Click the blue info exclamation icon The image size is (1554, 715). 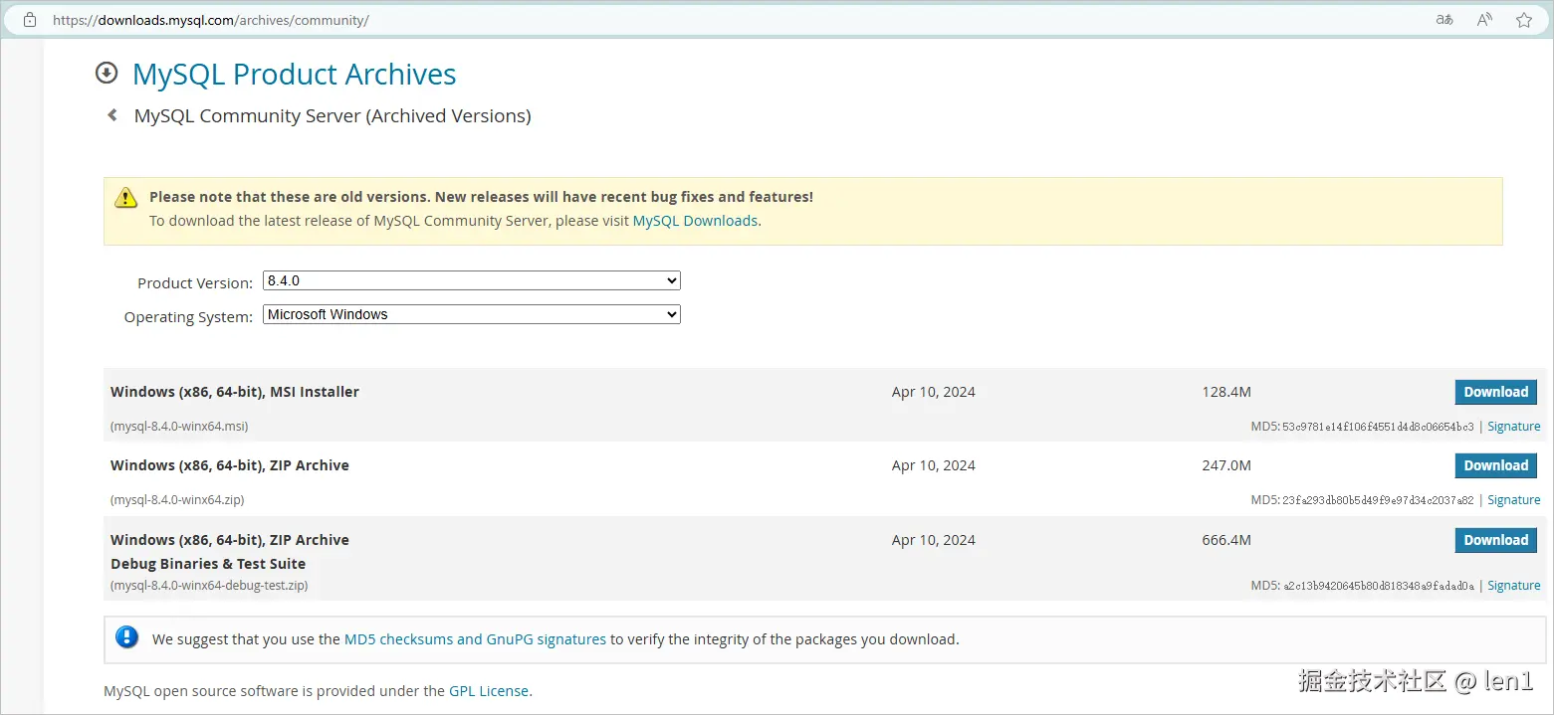click(x=127, y=637)
